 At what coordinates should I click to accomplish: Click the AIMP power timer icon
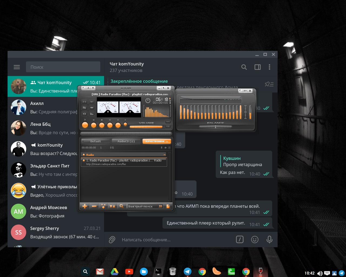coord(148,100)
